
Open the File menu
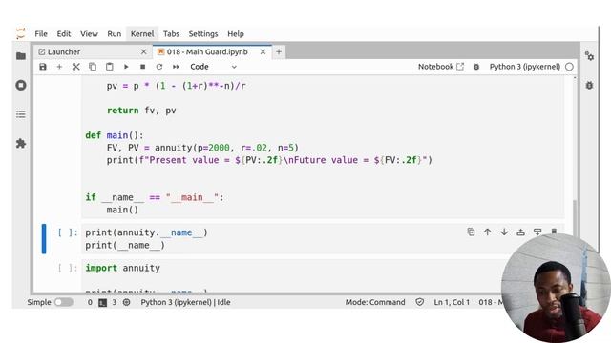click(41, 34)
